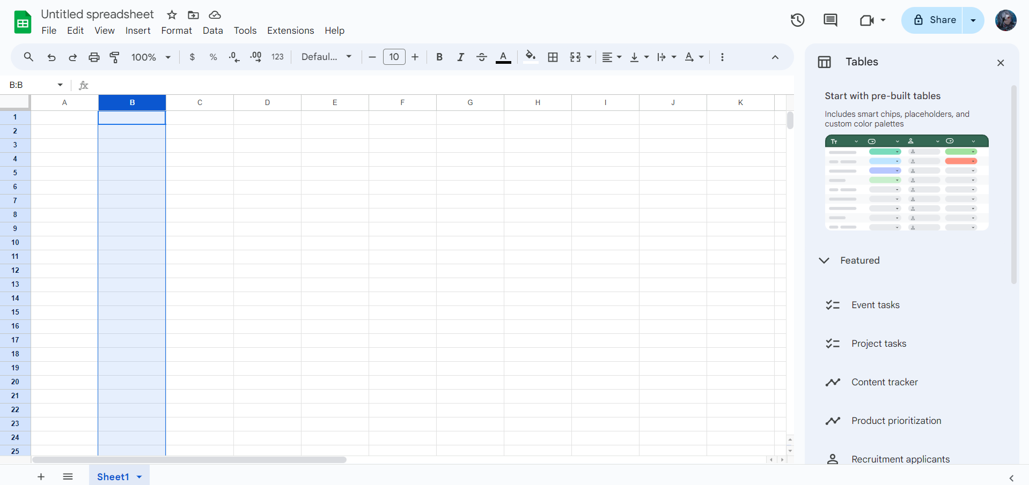Click the undo arrow icon

click(52, 57)
